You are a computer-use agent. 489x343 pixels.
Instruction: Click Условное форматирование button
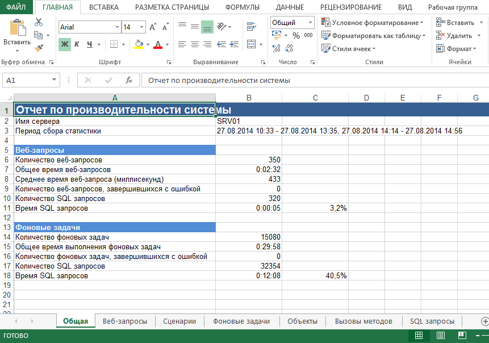click(373, 23)
